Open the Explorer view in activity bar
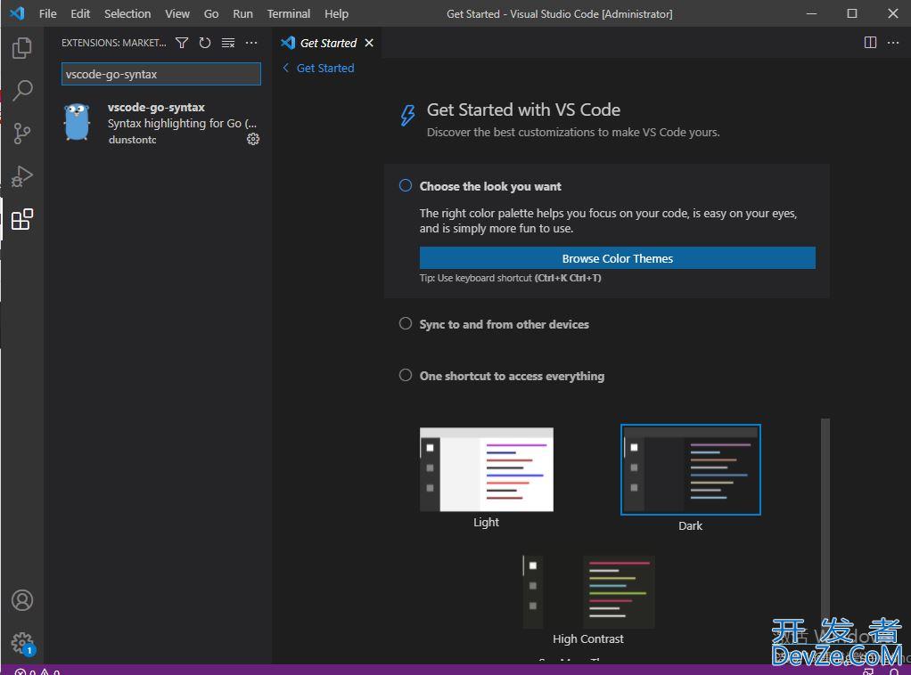Image resolution: width=911 pixels, height=675 pixels. (22, 48)
